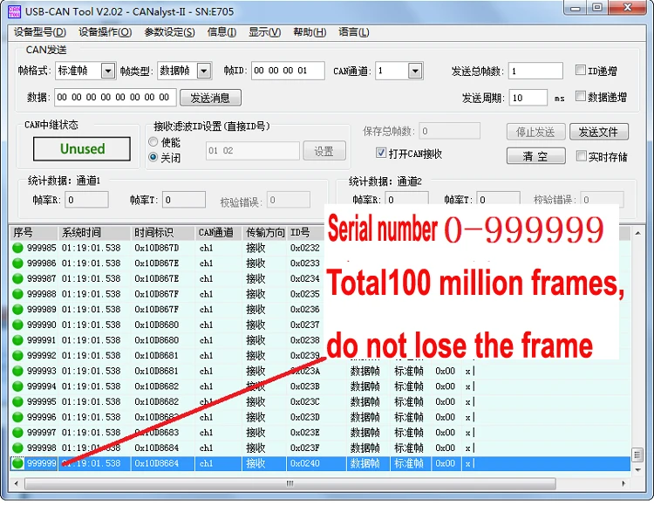Click the vertical scrollbar up arrow
654x506 pixels.
(637, 234)
